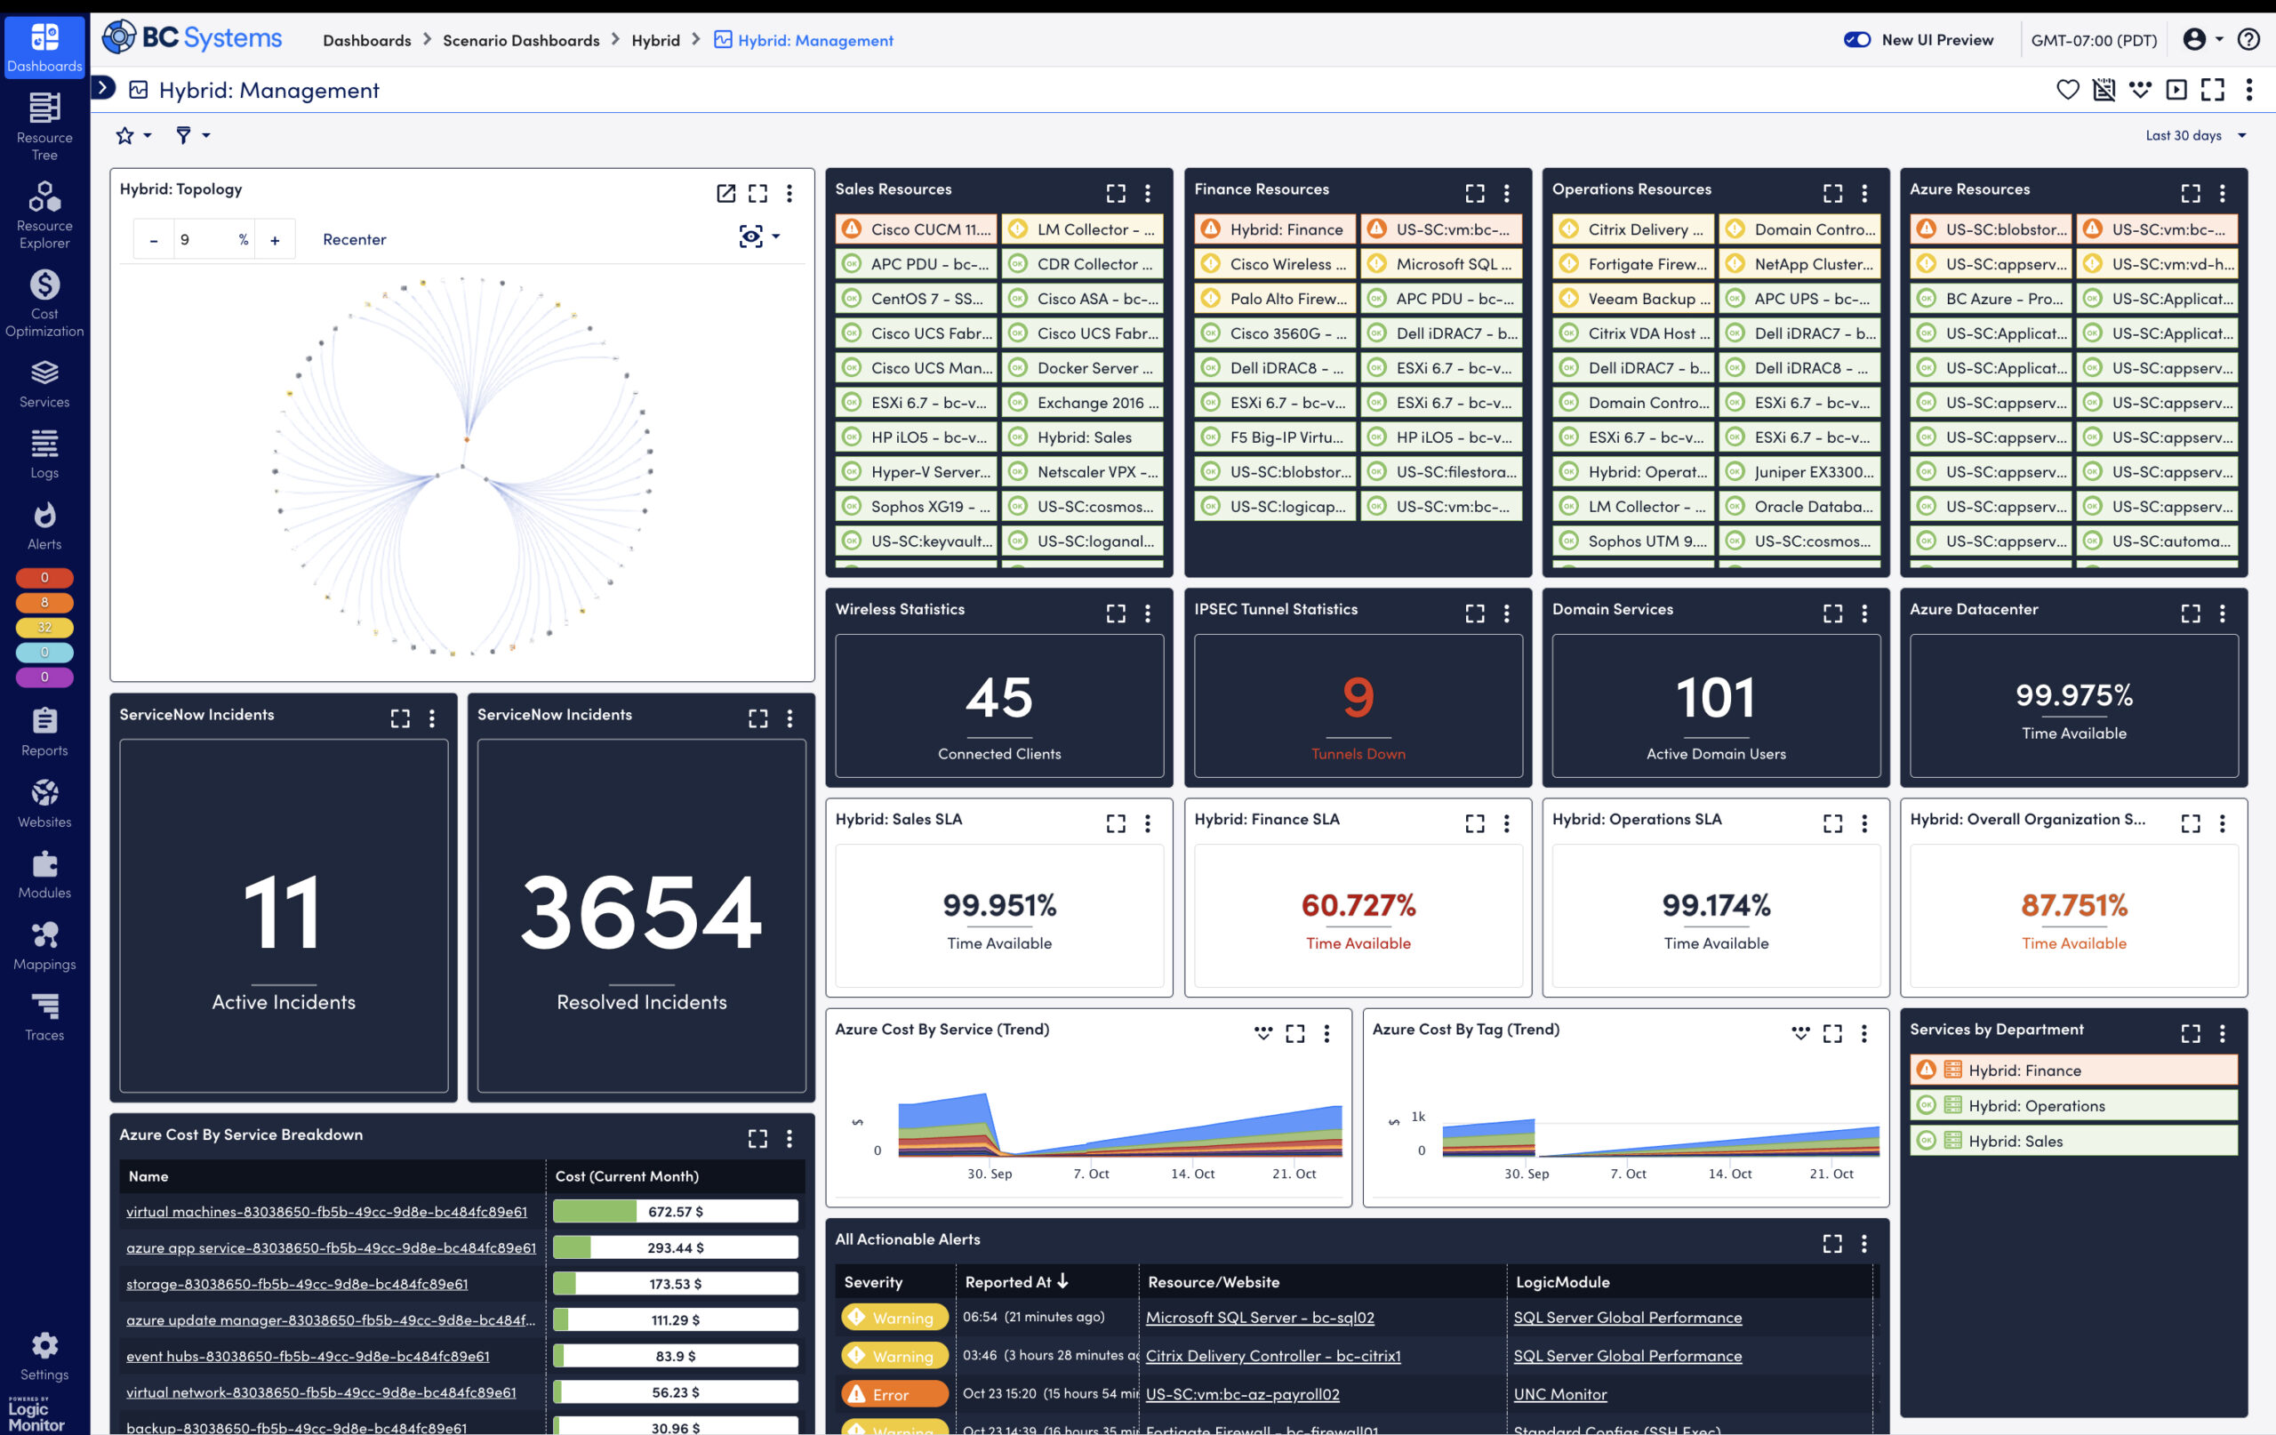
Task: Toggle legend on Azure Cost By Tag Trend
Action: pos(1800,1033)
